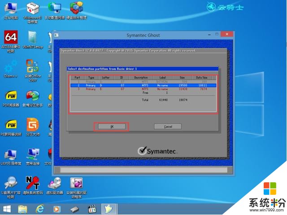Open PDF阅读器 desktop icon
The width and height of the screenshot is (287, 215).
11,99
